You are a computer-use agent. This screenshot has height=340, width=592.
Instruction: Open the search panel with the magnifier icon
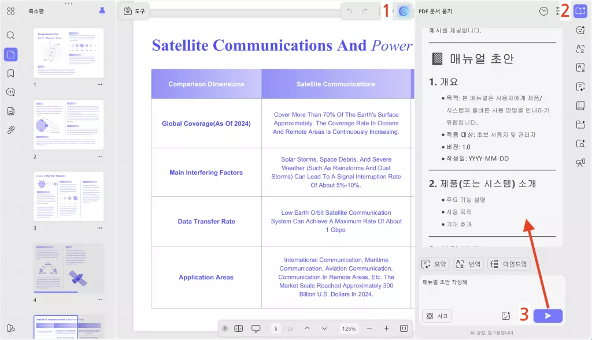pos(10,35)
